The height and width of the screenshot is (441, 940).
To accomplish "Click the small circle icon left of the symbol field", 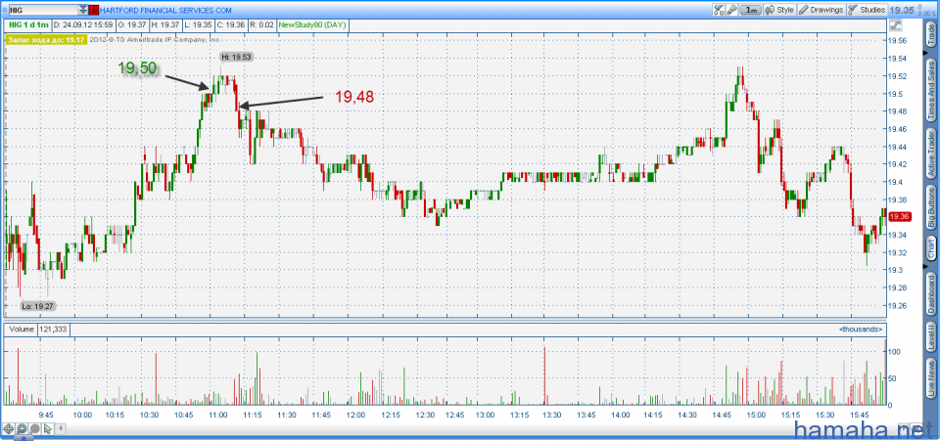I will (4, 10).
